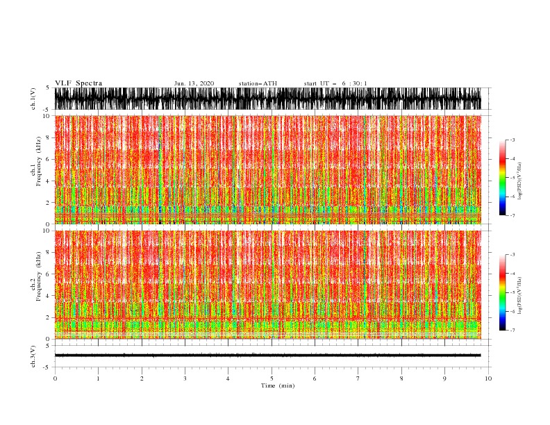Image resolution: width=550 pixels, height=425 pixels.
Task: Click the 'start UT = 6 :30: 1' text
Action: click(335, 83)
